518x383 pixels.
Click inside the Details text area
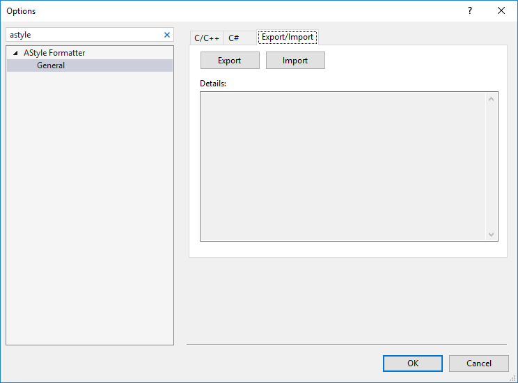(341, 166)
